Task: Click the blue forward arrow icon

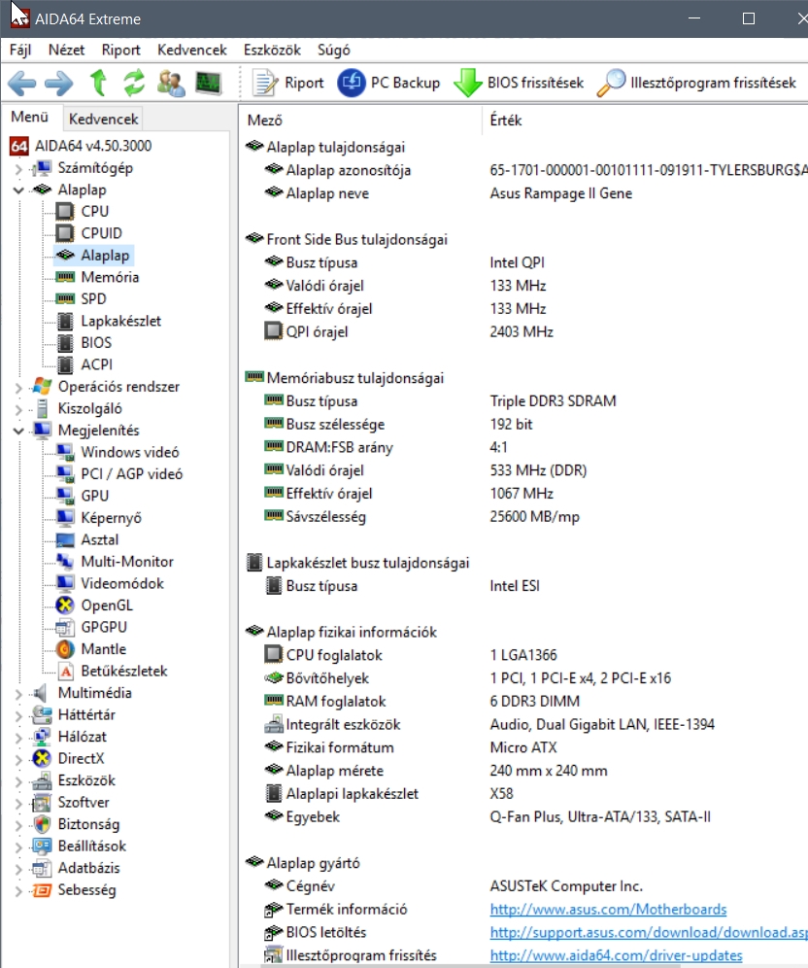Action: [x=58, y=83]
